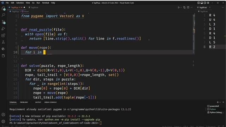Image resolution: width=226 pixels, height=127 pixels.
Task: Split the left editor group
Action: tap(188, 7)
